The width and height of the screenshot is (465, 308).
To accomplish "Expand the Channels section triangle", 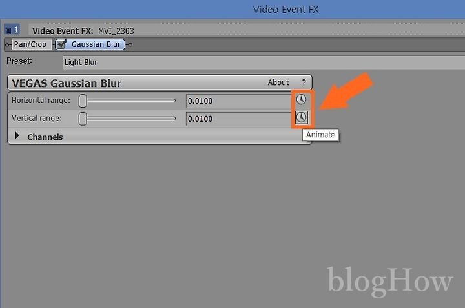I will [17, 135].
